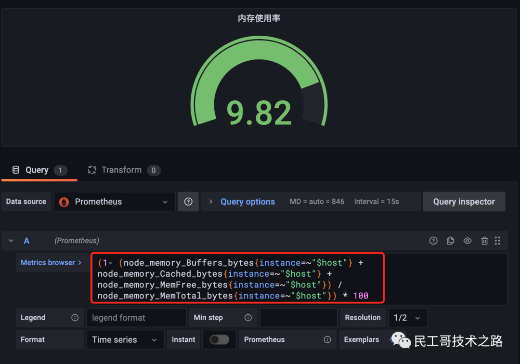
Task: Switch to the Query tab
Action: coord(39,170)
